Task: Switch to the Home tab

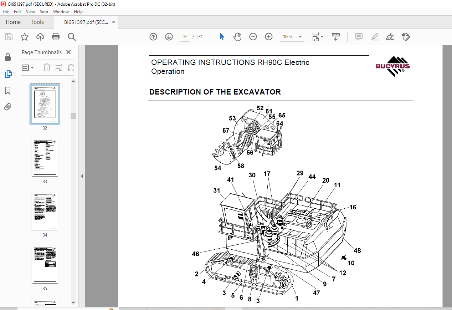Action: (13, 22)
